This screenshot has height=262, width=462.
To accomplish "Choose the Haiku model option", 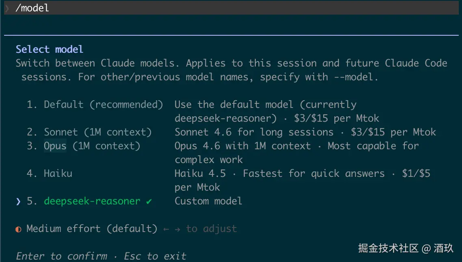I will click(x=58, y=174).
